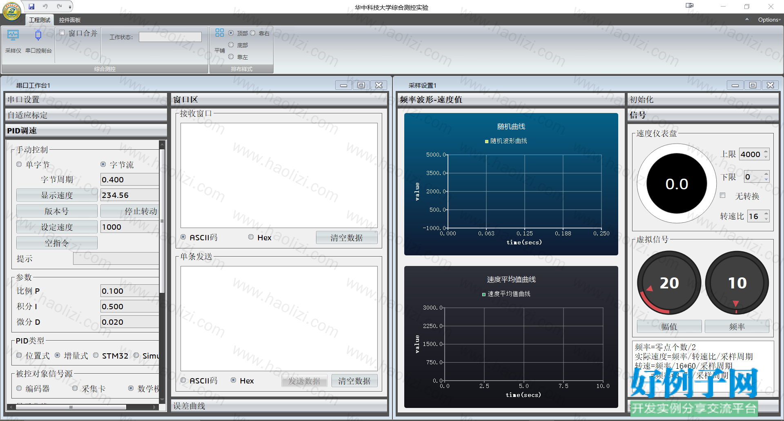Click the 幅值 amplitude button
The width and height of the screenshot is (784, 421).
point(669,327)
